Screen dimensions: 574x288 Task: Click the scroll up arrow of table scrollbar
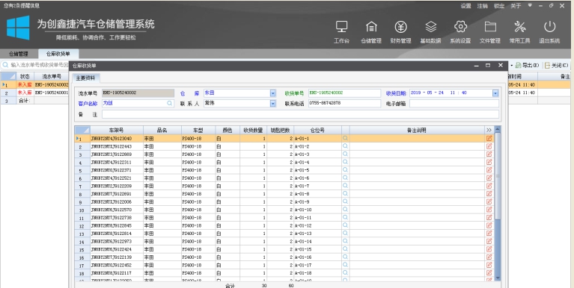497,129
